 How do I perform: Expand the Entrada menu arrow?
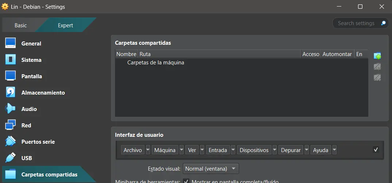click(233, 150)
